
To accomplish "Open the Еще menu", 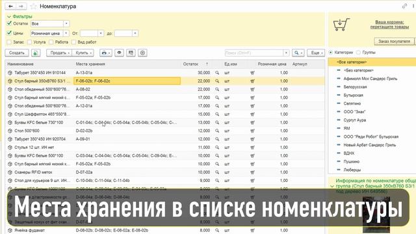I will point(316,53).
